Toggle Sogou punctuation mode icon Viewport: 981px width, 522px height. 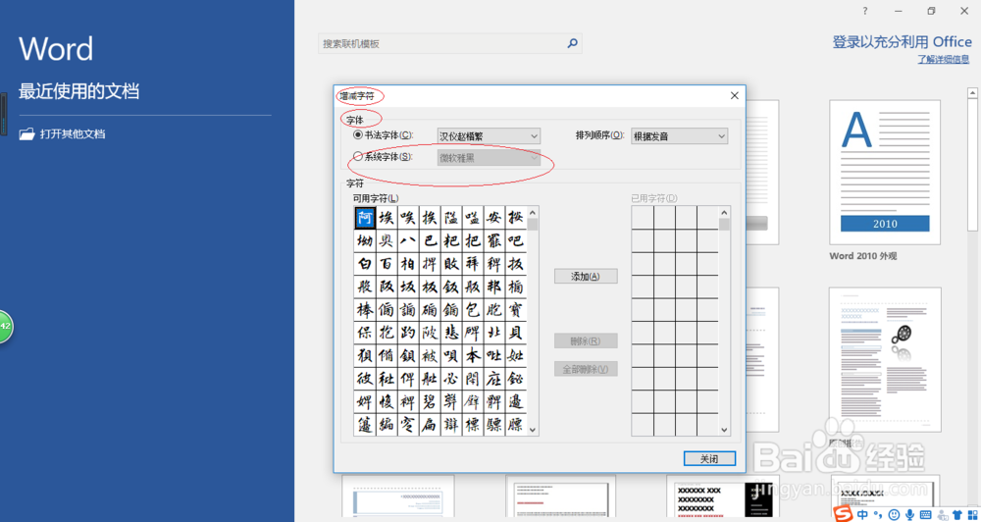coord(878,515)
